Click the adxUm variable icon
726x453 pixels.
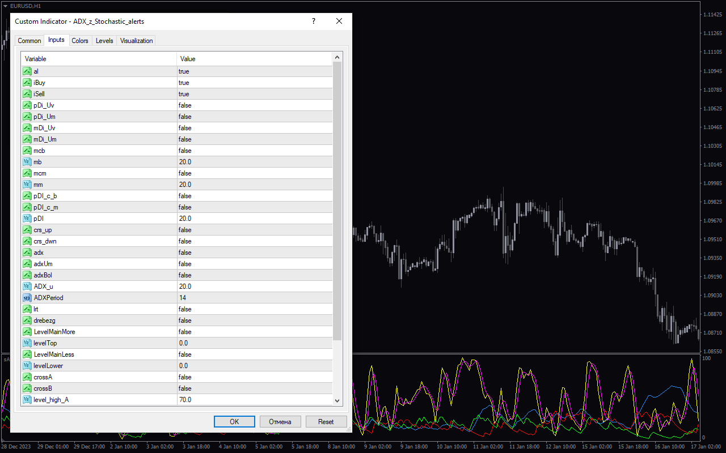coord(27,264)
